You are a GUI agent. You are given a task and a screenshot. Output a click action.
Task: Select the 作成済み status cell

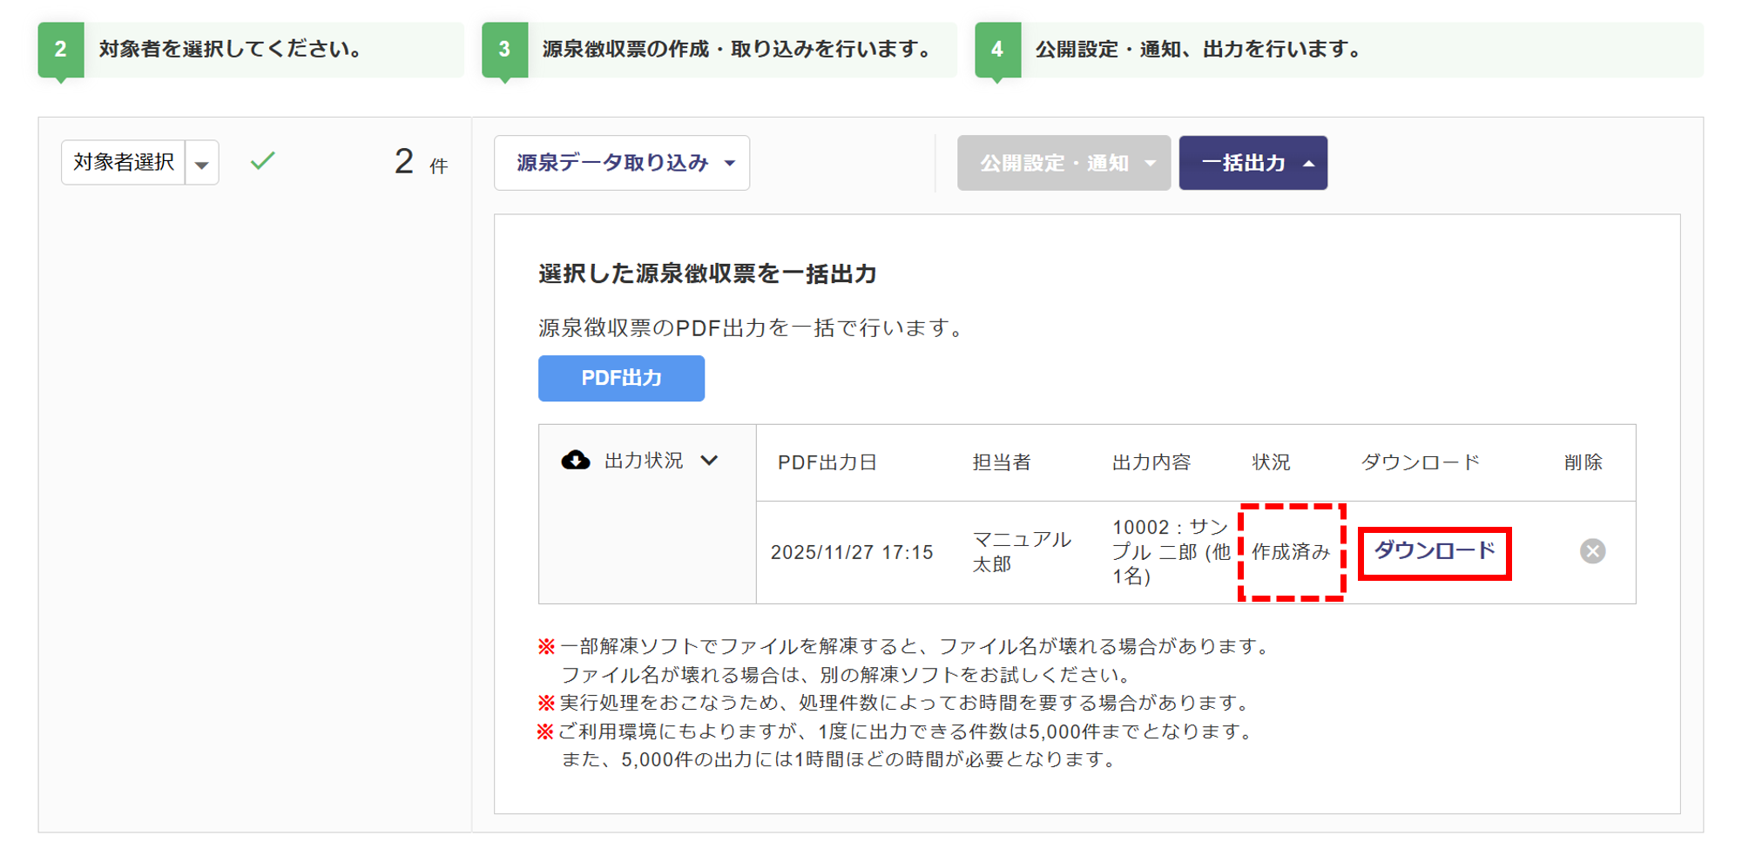[1291, 552]
